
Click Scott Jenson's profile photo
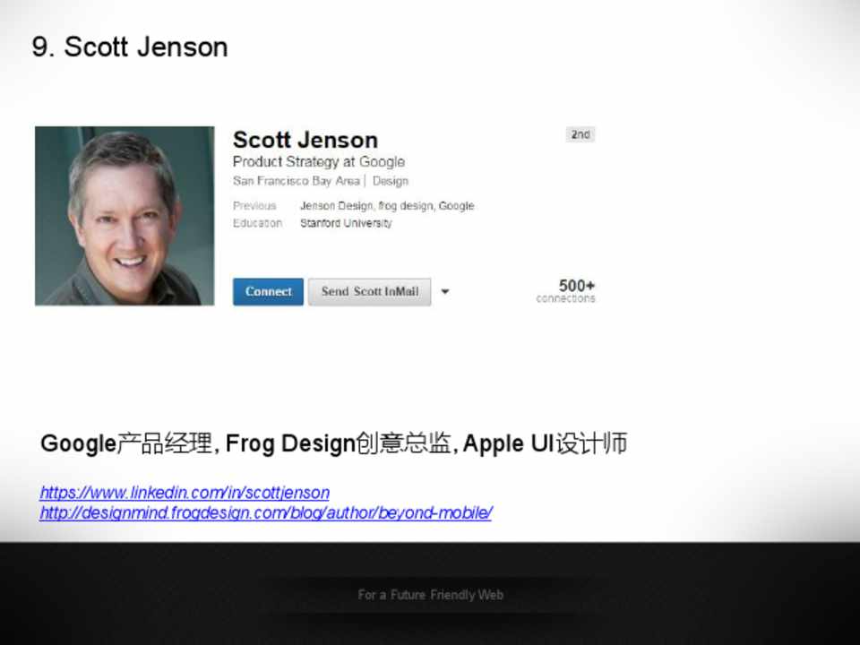(125, 216)
